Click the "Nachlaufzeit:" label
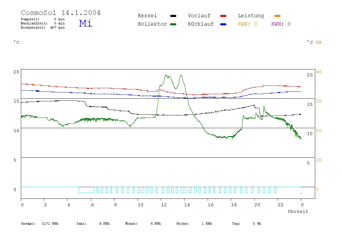This screenshot has height=242, width=342. [x=34, y=23]
